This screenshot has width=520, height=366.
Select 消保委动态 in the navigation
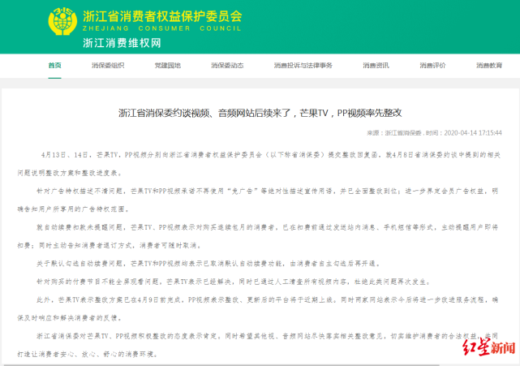point(227,66)
